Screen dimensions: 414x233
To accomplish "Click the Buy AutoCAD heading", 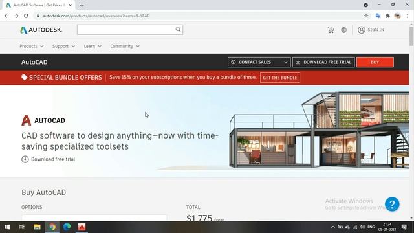I will [x=44, y=192].
